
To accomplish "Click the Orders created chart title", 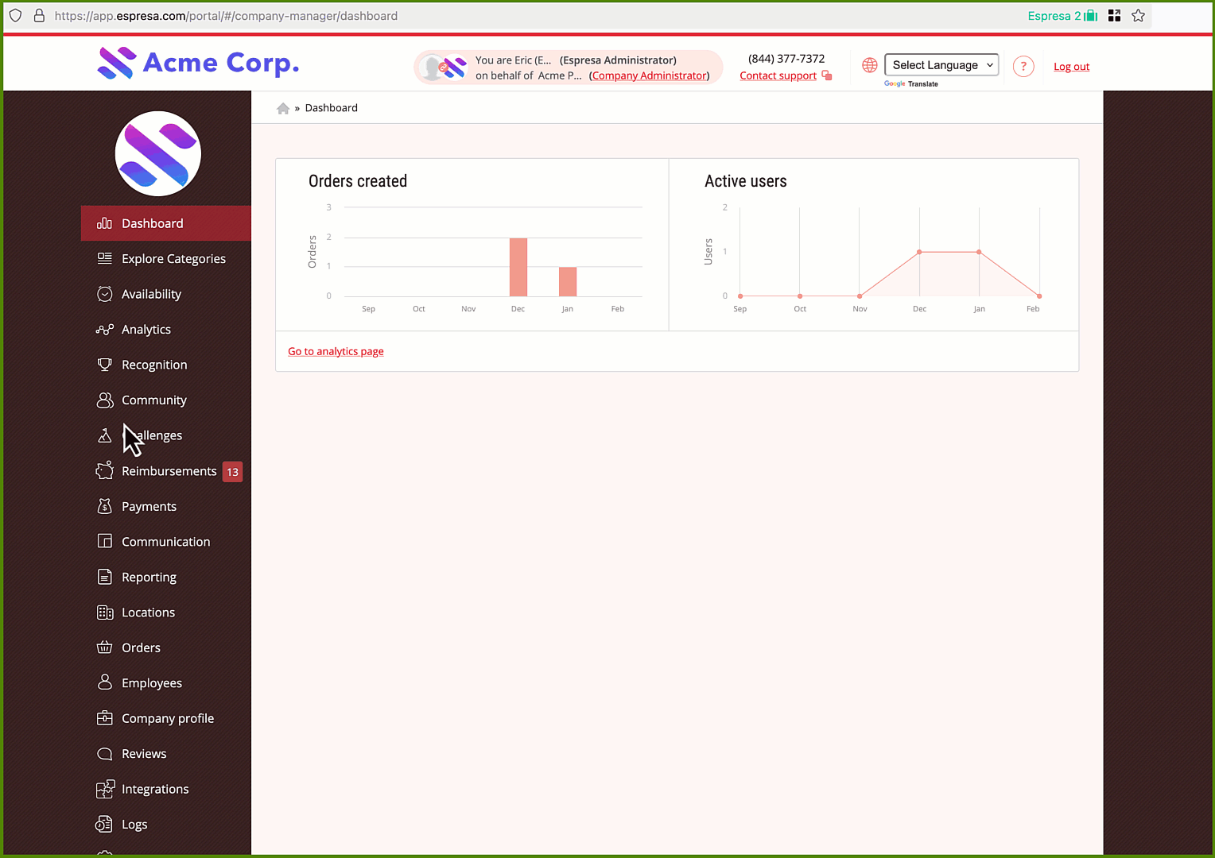I will point(358,181).
